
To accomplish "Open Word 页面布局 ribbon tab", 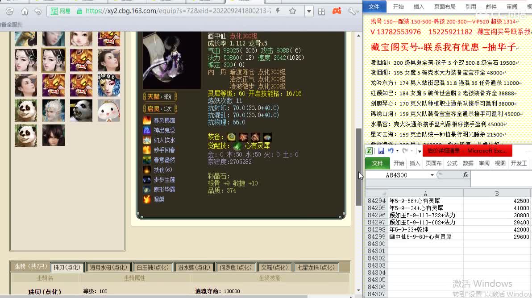I will pos(445,6).
